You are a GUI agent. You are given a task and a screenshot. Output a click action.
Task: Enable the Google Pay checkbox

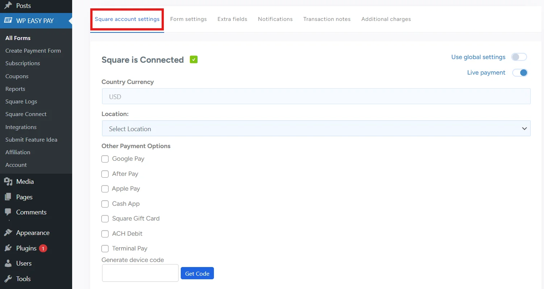point(105,159)
